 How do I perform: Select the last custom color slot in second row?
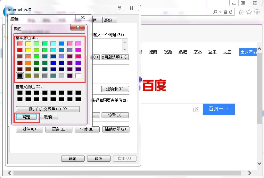pyautogui.click(x=78, y=99)
